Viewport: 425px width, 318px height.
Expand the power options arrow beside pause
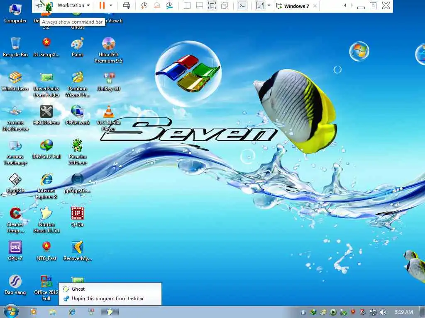111,5
